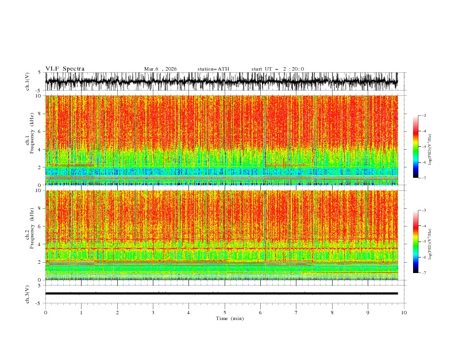The height and width of the screenshot is (351, 455).
Task: Click the time axis tick label '5'
Action: coord(225,313)
